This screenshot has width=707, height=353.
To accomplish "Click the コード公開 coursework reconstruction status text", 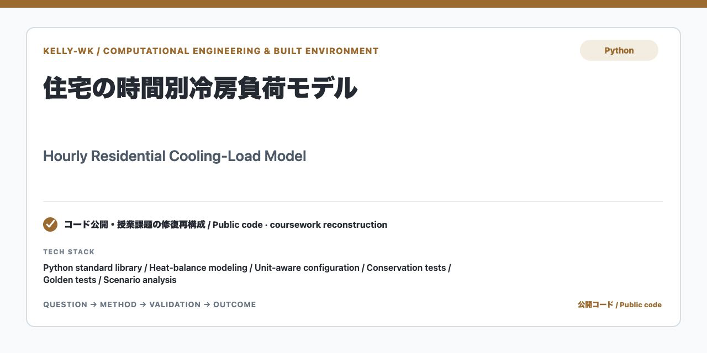I will [225, 224].
